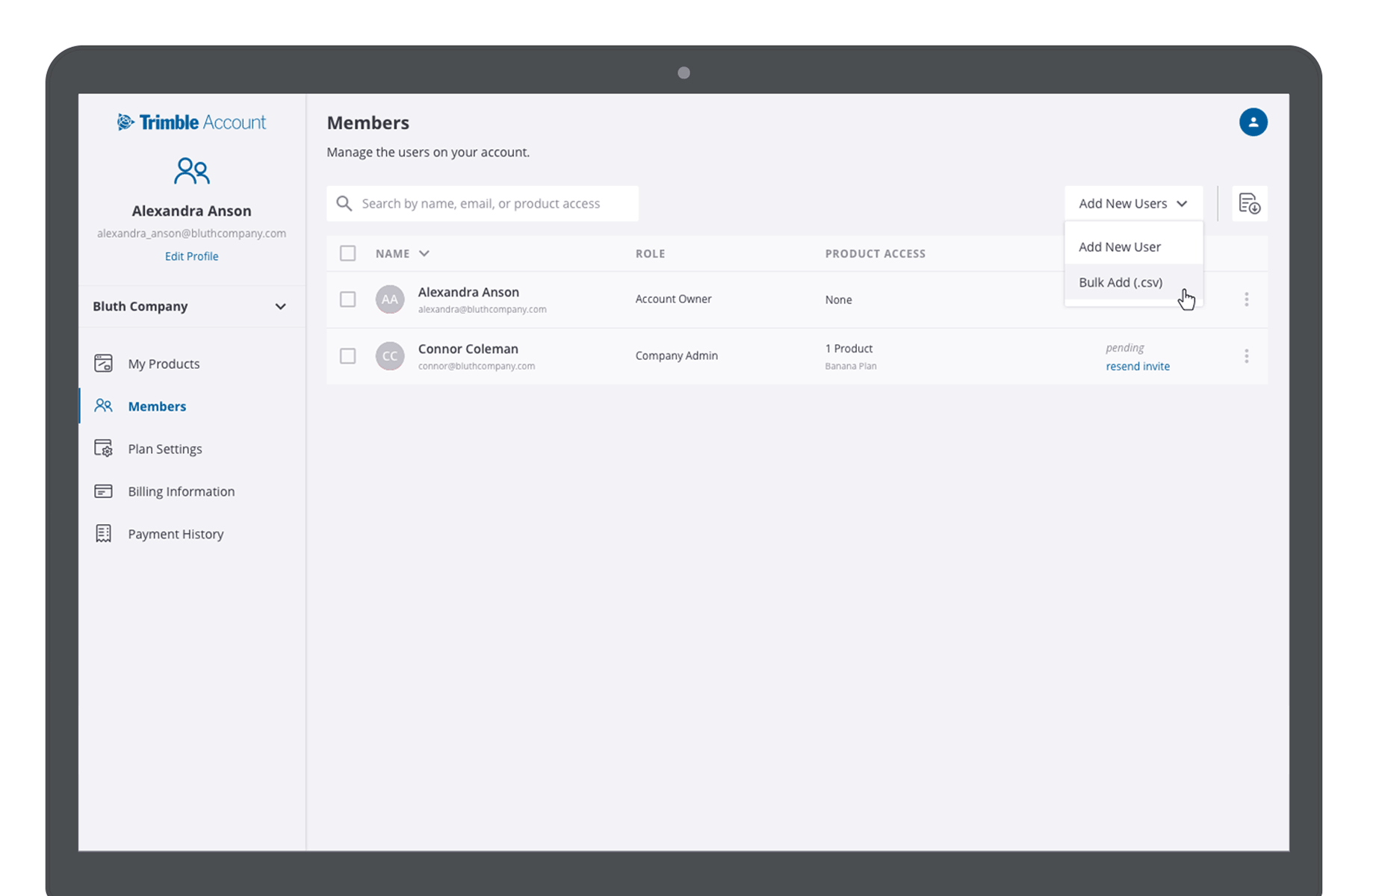
Task: Open kebab menu for Connor Coleman
Action: (1246, 356)
